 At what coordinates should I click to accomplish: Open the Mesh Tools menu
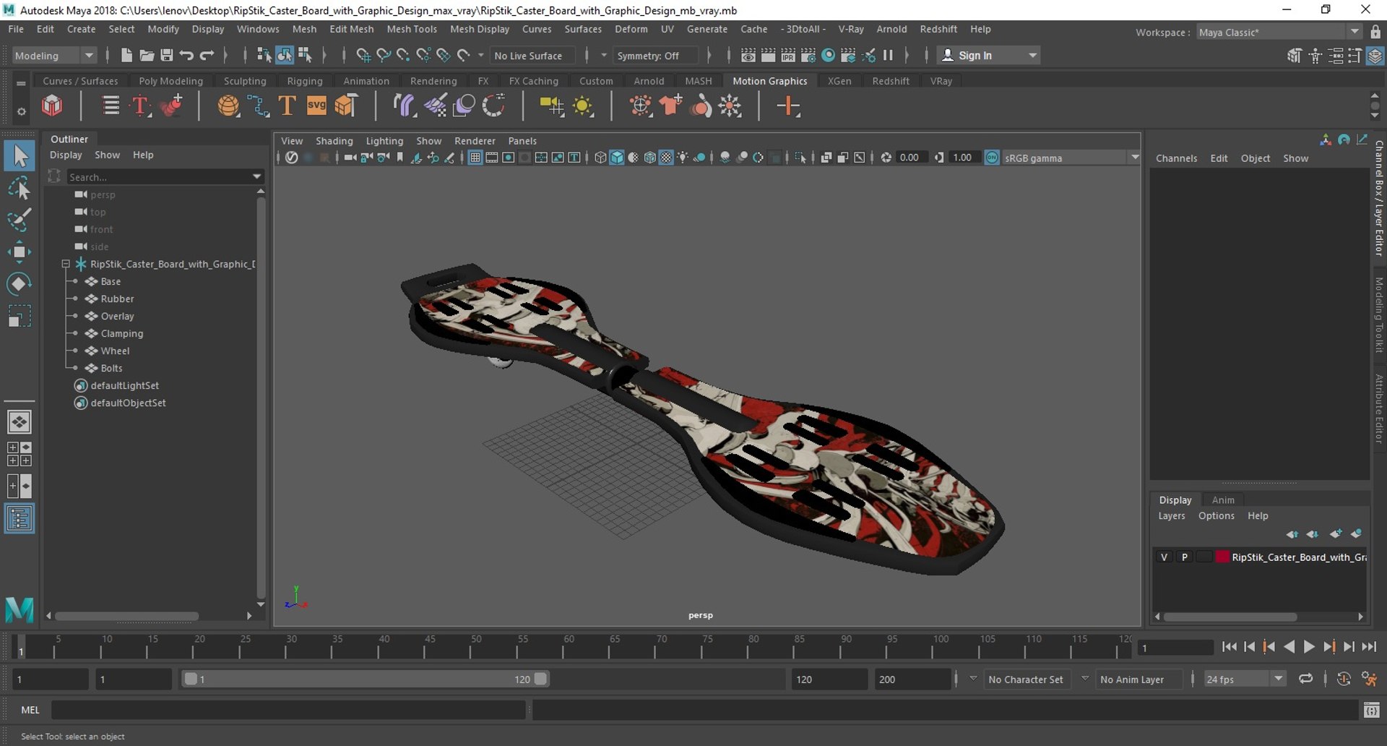[412, 29]
